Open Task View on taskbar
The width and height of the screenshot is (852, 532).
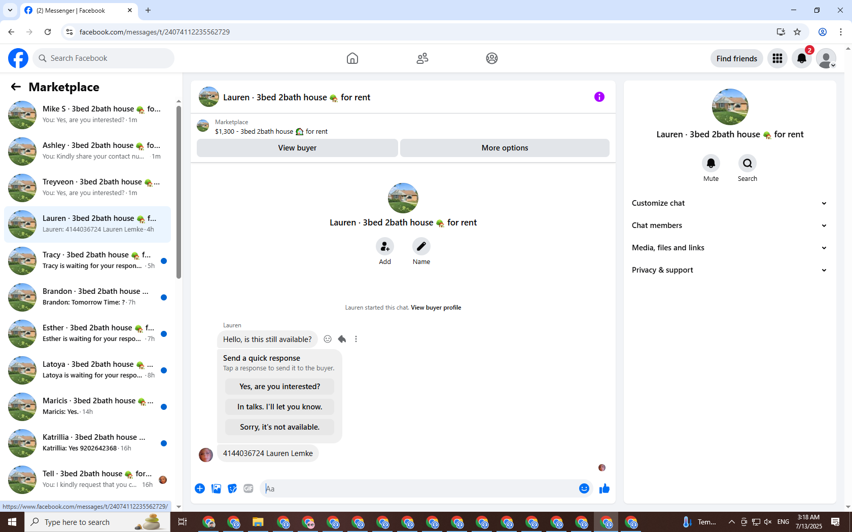[x=183, y=522]
